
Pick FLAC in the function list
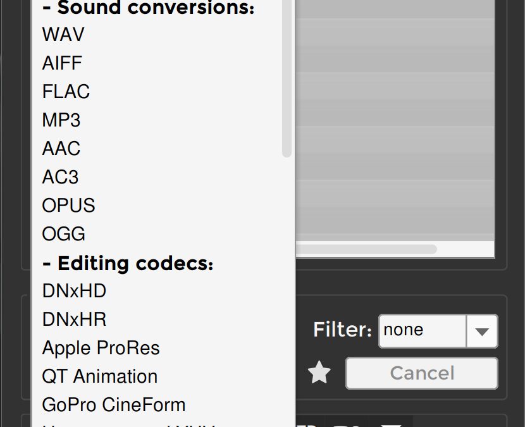(66, 92)
